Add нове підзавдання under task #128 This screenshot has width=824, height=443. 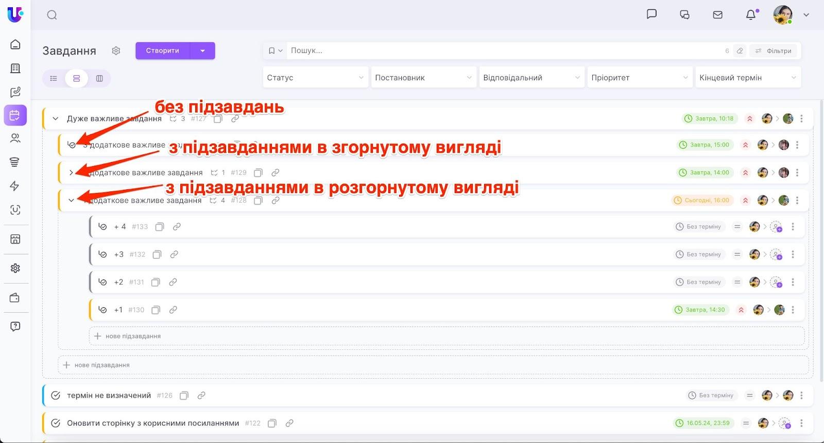click(447, 336)
